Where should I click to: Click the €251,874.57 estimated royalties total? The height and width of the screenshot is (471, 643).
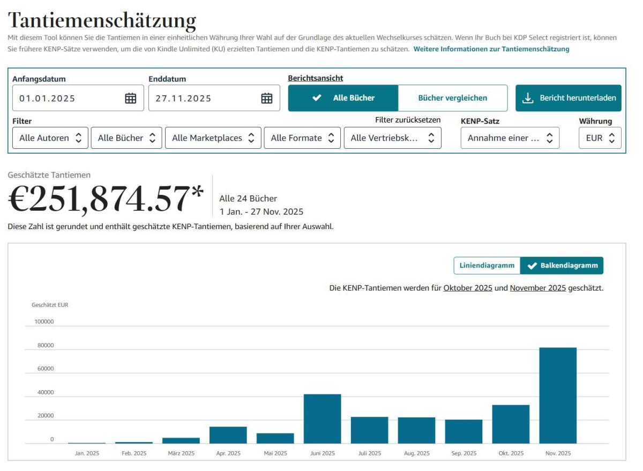point(106,199)
